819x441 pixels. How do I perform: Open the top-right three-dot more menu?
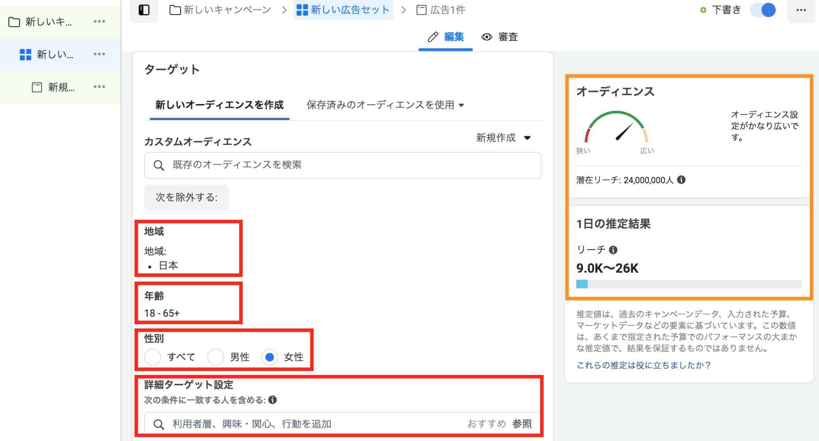point(801,10)
